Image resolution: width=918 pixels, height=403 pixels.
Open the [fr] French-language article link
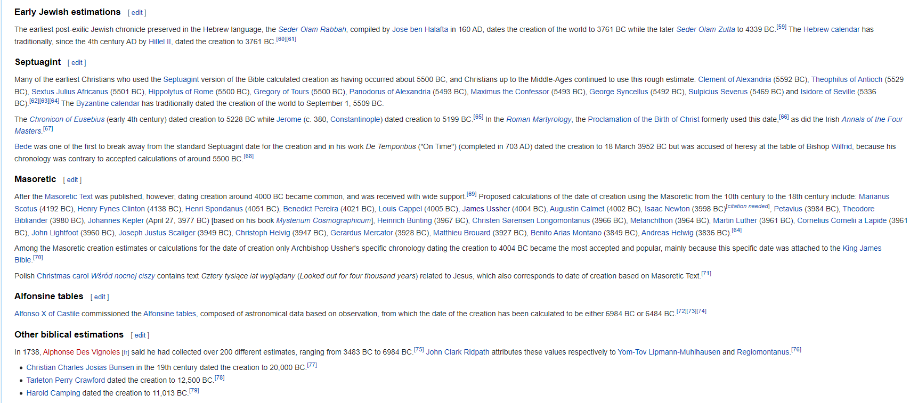click(x=125, y=352)
